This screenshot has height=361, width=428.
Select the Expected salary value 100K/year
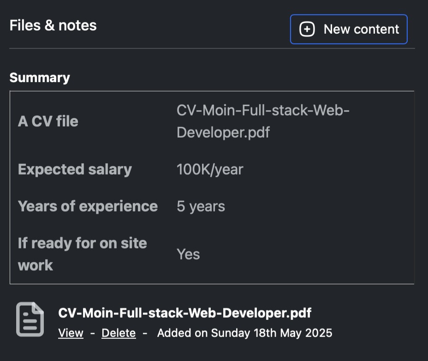(x=209, y=169)
